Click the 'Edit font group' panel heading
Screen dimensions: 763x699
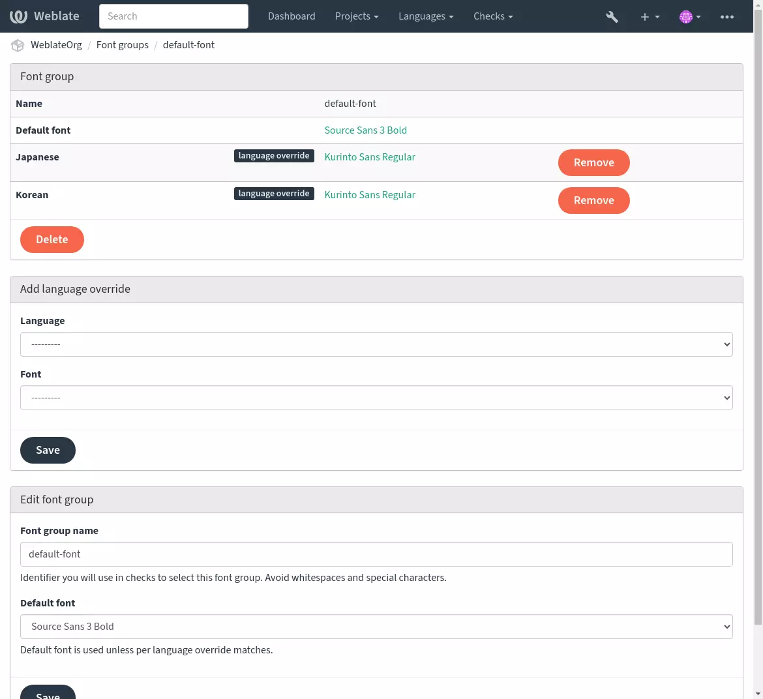57,499
